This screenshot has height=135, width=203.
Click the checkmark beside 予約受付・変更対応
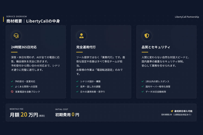click(12, 81)
